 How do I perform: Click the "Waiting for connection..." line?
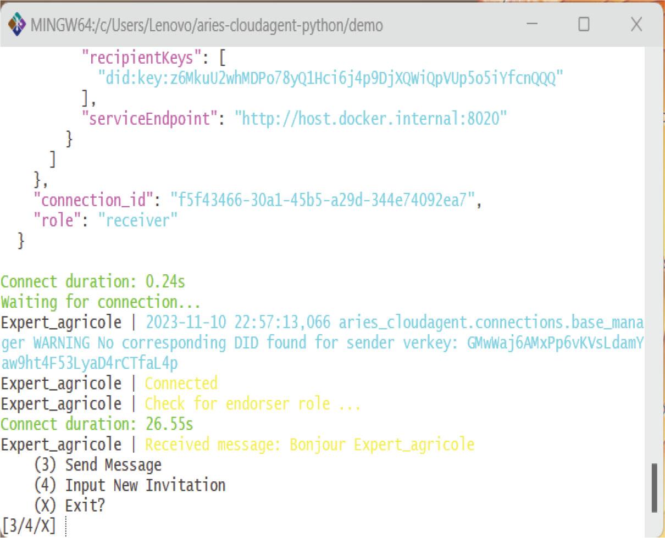point(101,302)
